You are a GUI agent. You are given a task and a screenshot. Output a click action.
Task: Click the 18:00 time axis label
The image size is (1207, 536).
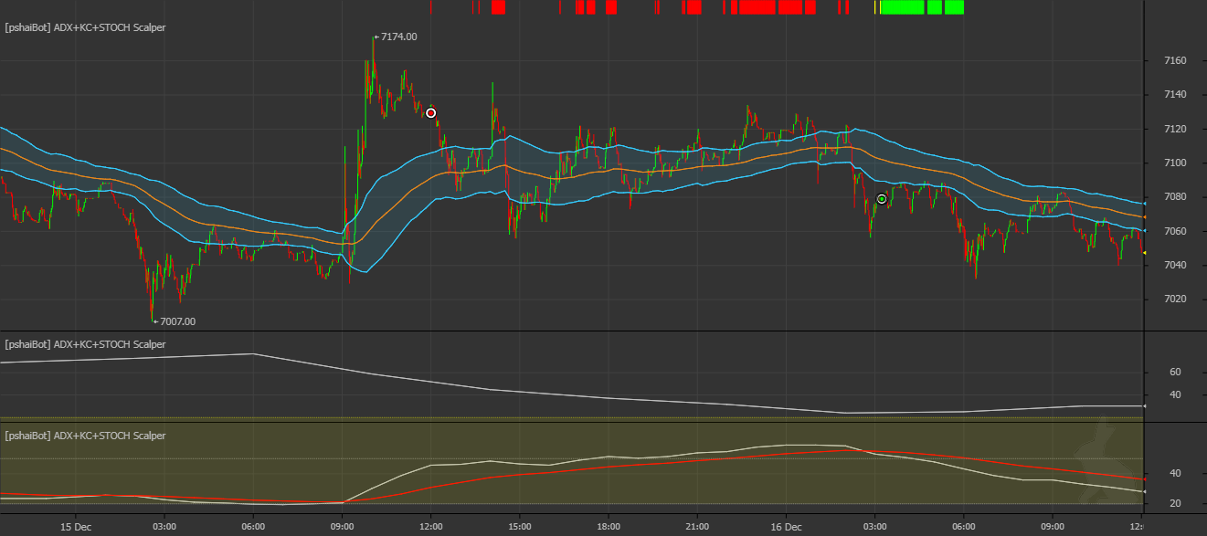tap(609, 527)
